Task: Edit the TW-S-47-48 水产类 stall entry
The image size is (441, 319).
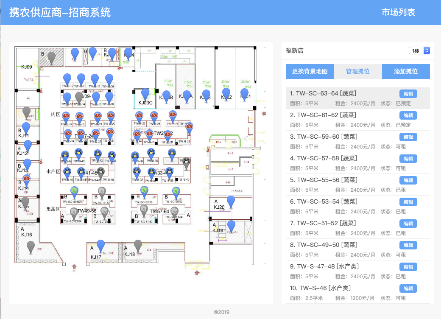Action: point(408,267)
